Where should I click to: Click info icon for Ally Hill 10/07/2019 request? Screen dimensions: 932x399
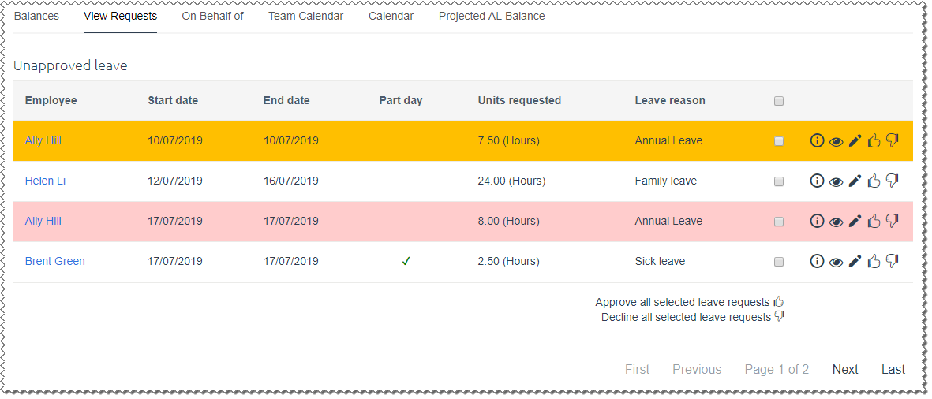click(x=817, y=140)
